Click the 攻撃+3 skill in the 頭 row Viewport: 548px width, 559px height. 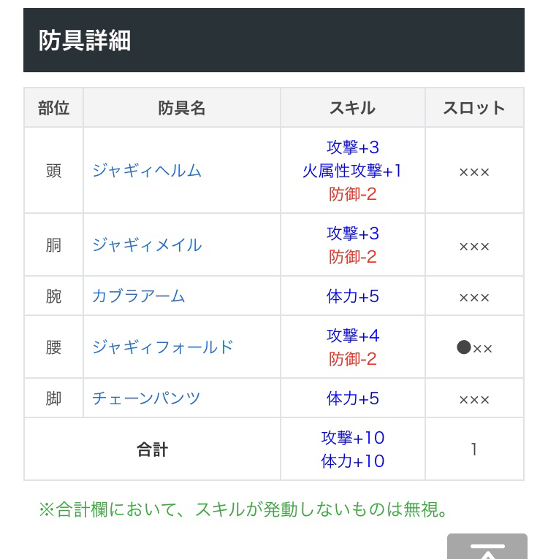(353, 148)
